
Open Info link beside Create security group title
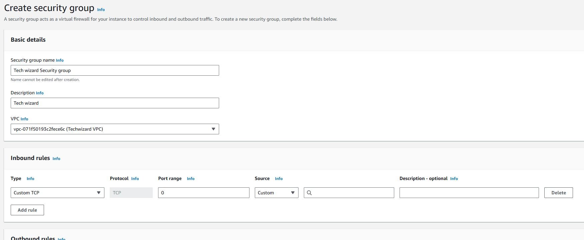click(101, 10)
